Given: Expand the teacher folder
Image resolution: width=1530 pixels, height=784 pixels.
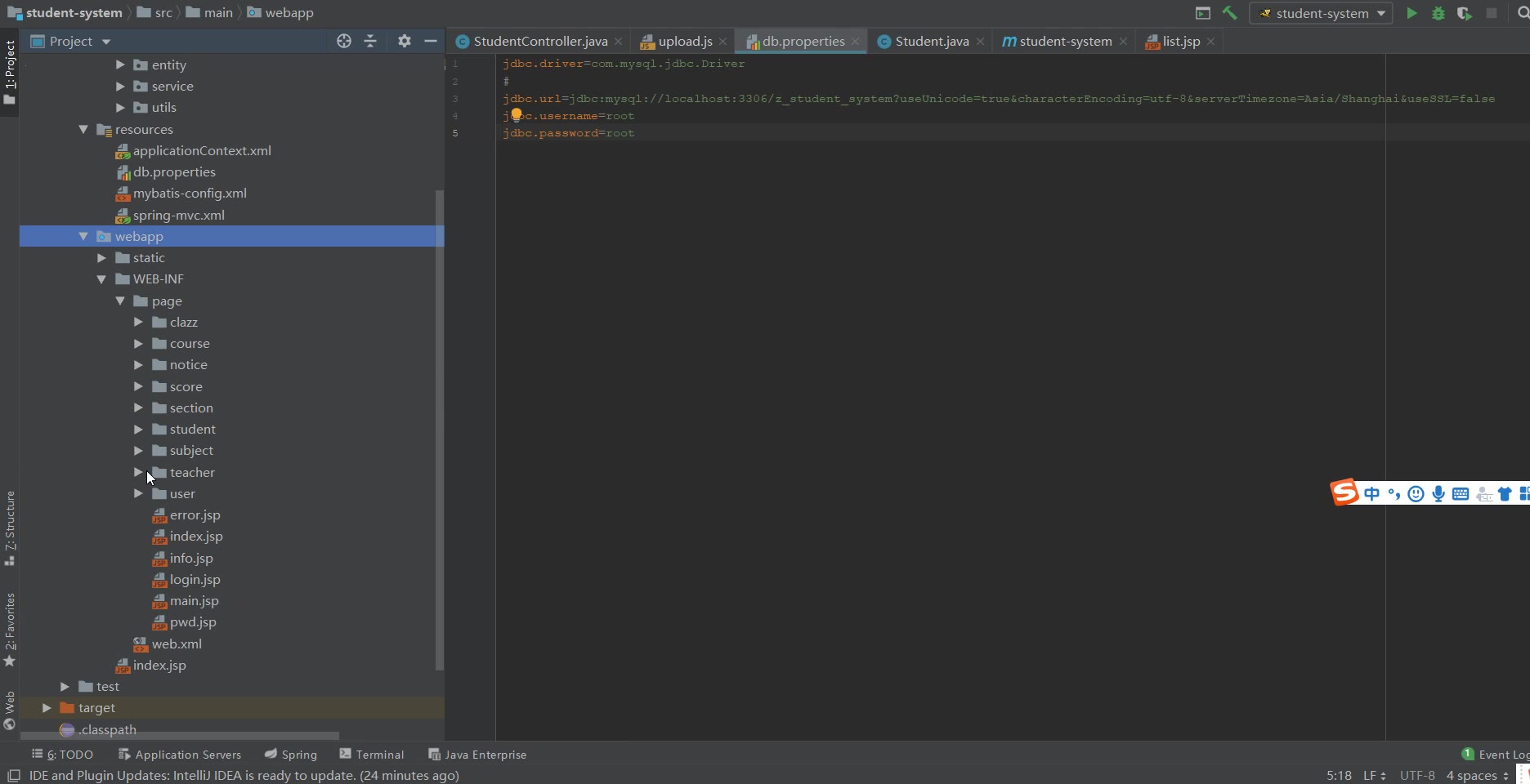Looking at the screenshot, I should click(x=138, y=472).
